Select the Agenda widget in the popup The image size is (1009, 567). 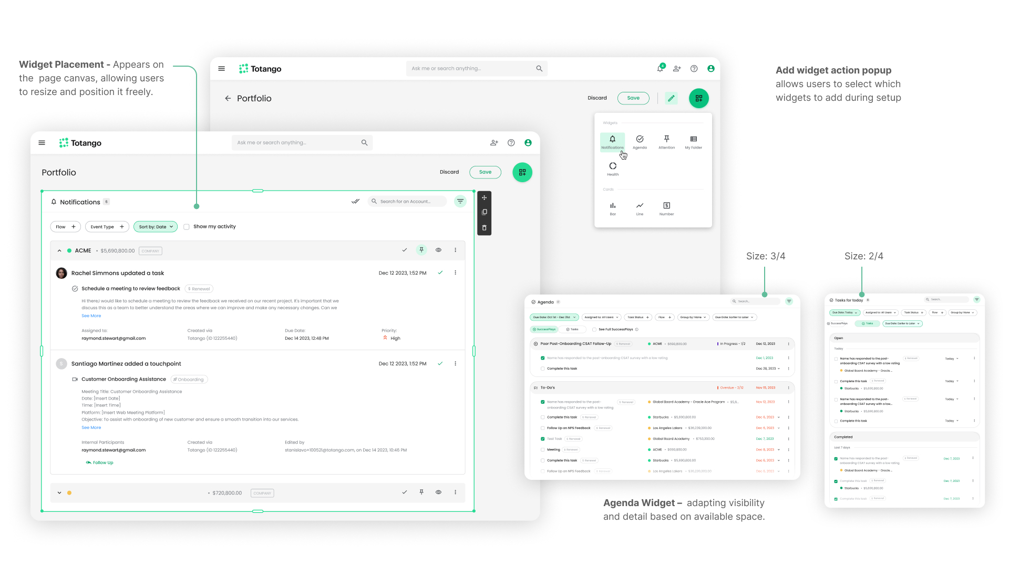tap(640, 142)
